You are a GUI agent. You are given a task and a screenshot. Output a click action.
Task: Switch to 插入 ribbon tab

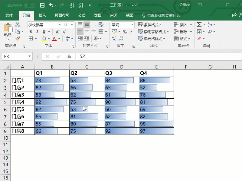42,15
